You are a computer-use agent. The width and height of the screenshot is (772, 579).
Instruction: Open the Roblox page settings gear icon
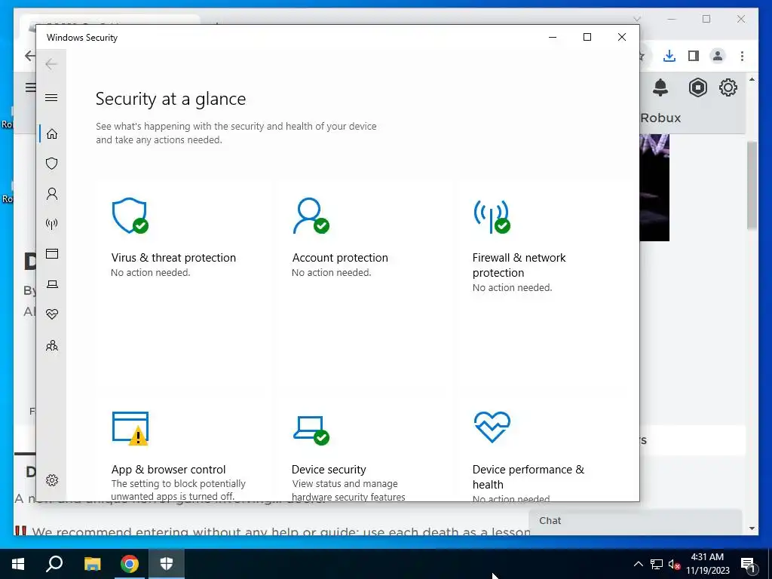728,87
